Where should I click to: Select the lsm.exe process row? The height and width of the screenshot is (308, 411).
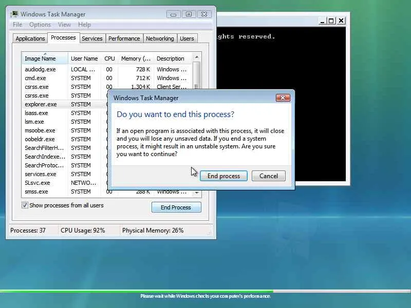tap(65, 122)
